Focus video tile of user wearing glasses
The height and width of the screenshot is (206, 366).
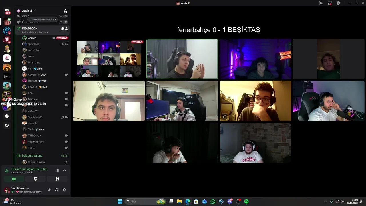255,101
